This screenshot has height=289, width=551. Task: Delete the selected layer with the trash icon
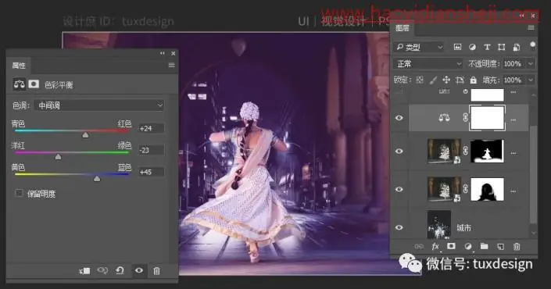[516, 247]
